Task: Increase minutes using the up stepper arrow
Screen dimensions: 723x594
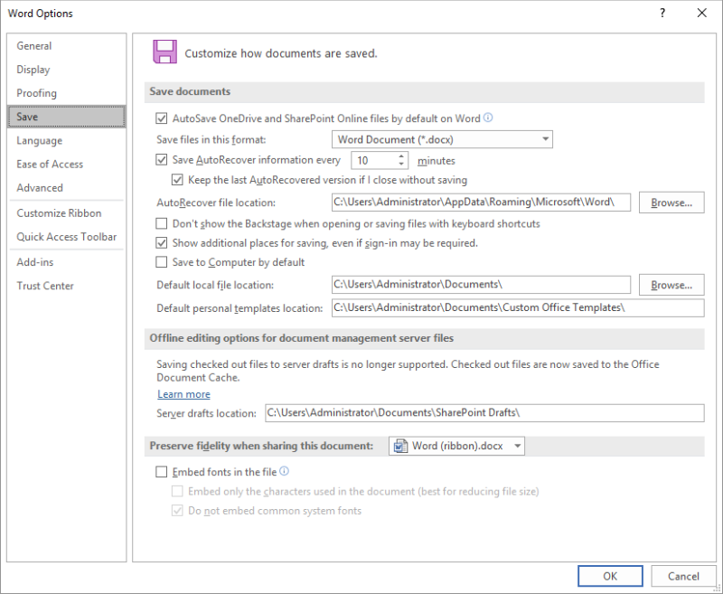Action: point(400,156)
